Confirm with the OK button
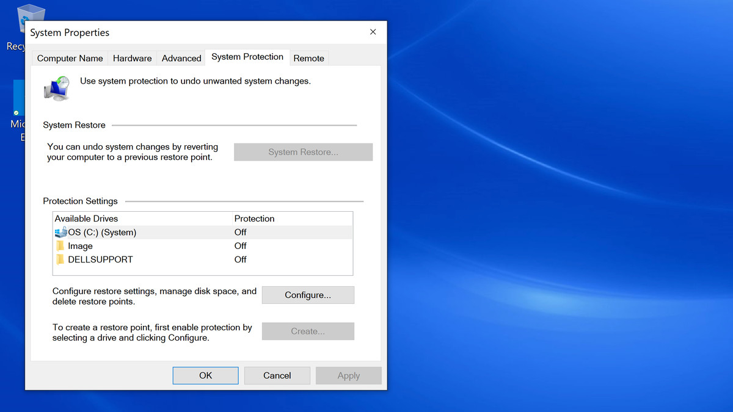This screenshot has height=412, width=733. 205,375
